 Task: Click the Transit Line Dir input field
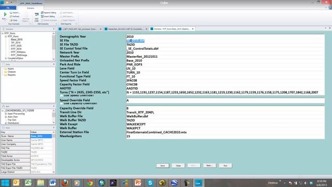225,112
